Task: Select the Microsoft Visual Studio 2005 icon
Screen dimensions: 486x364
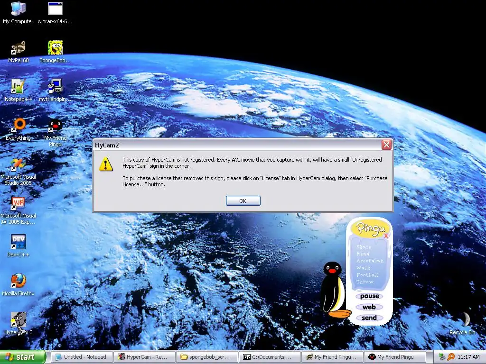Action: click(x=18, y=172)
